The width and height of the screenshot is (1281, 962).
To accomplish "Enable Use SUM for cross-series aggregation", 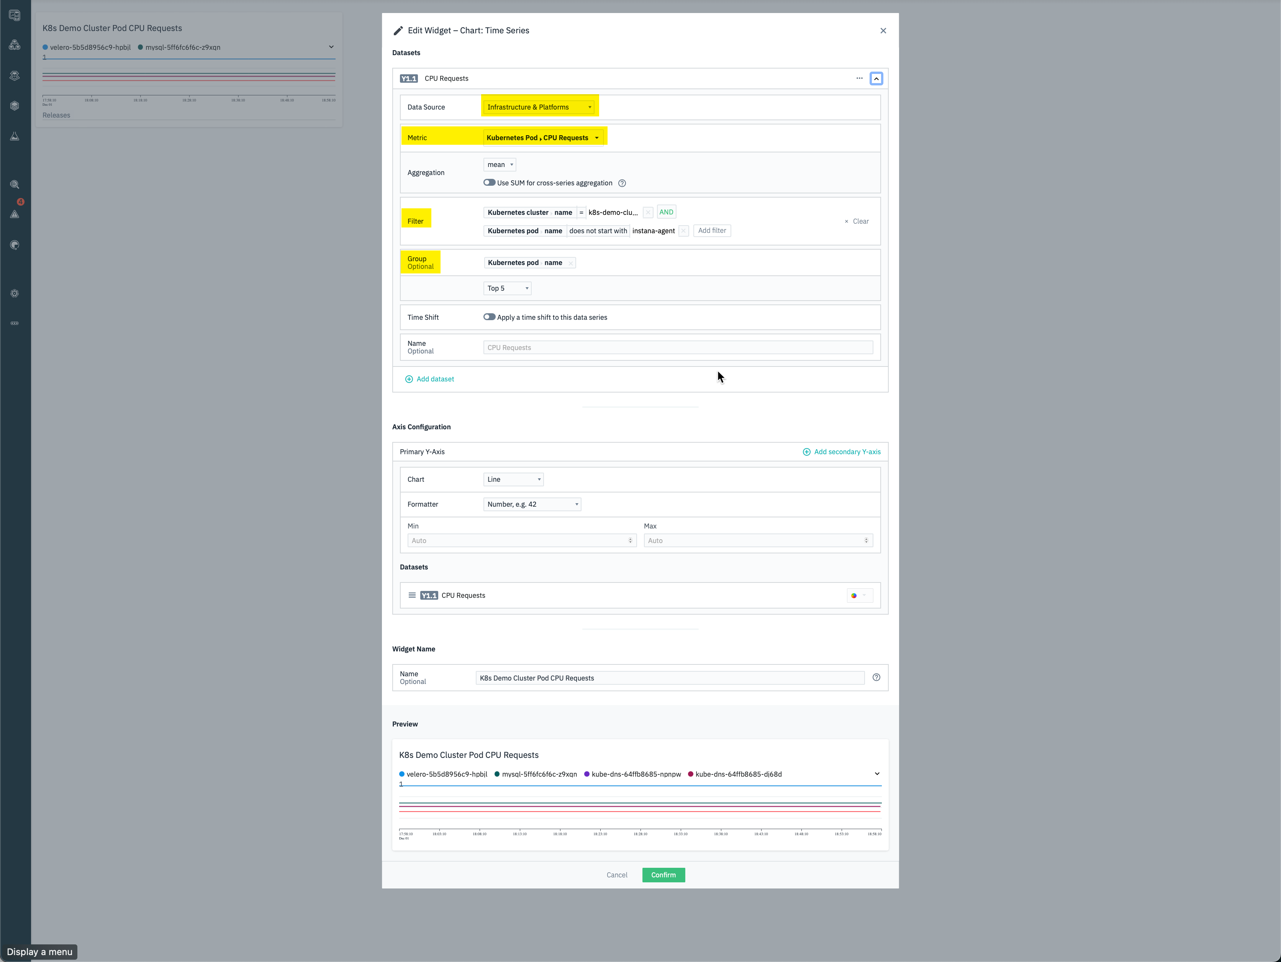I will click(x=489, y=182).
